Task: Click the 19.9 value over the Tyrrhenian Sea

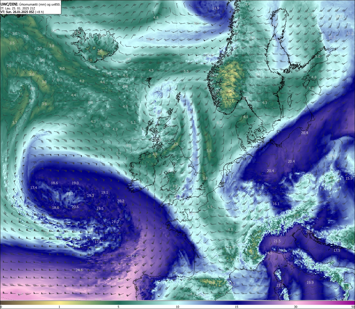Action: [x=310, y=282]
